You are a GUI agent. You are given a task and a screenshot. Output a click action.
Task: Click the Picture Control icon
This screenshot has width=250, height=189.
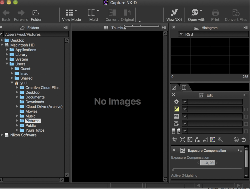pyautogui.click(x=176, y=123)
